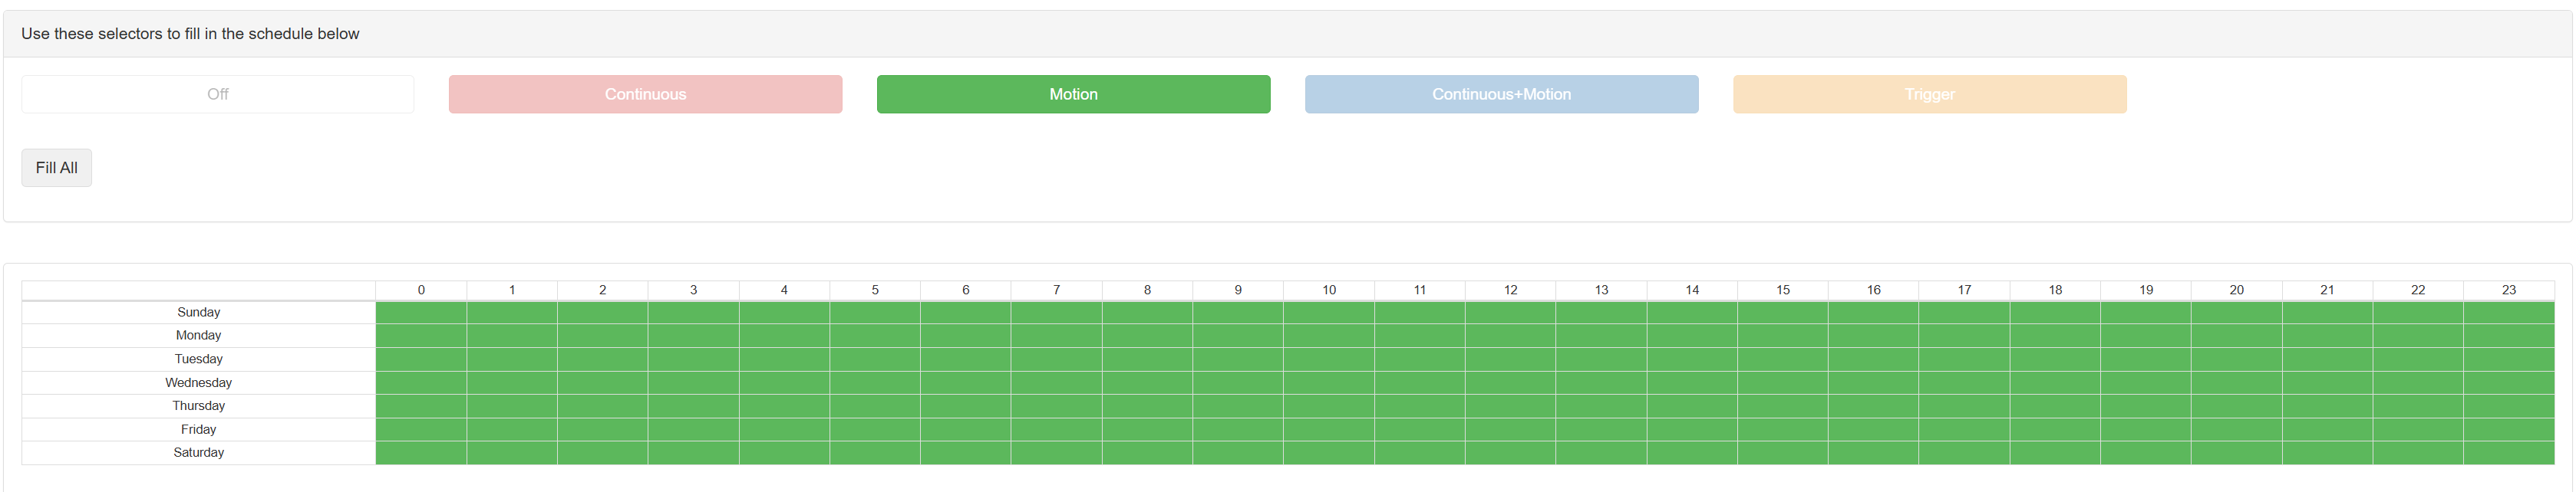Click the Fill All button
Image resolution: width=2576 pixels, height=492 pixels.
coord(57,168)
